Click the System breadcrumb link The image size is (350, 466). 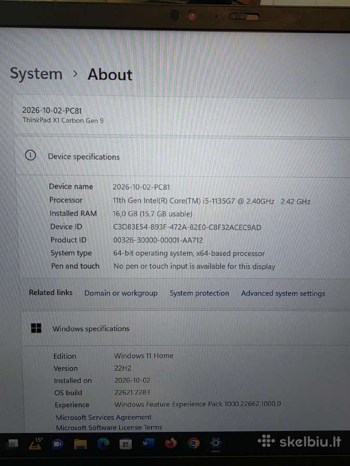(x=36, y=74)
